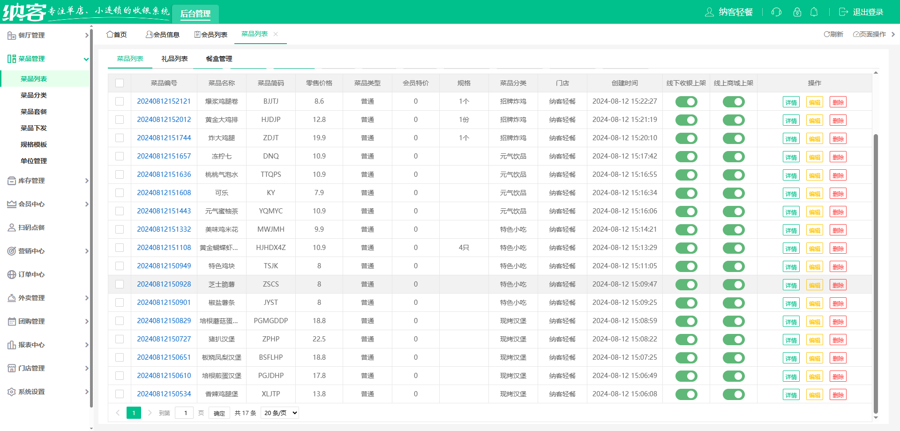This screenshot has width=900, height=431.
Task: Open 扫码点餐 in the sidebar
Action: tap(31, 227)
